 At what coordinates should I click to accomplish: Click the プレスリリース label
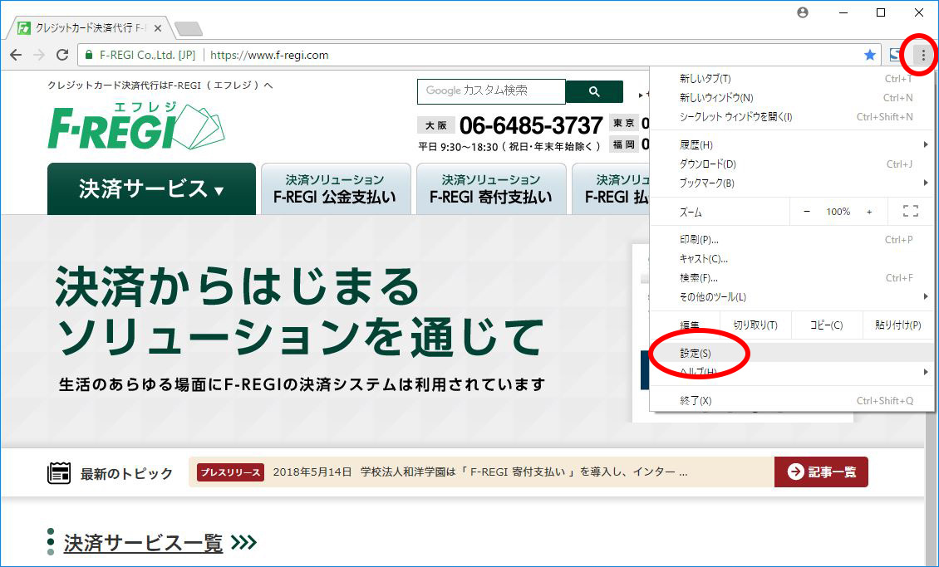[x=230, y=472]
